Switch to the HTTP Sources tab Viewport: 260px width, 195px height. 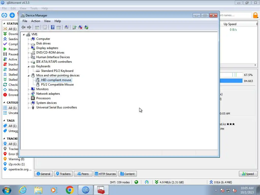pyautogui.click(x=105, y=174)
